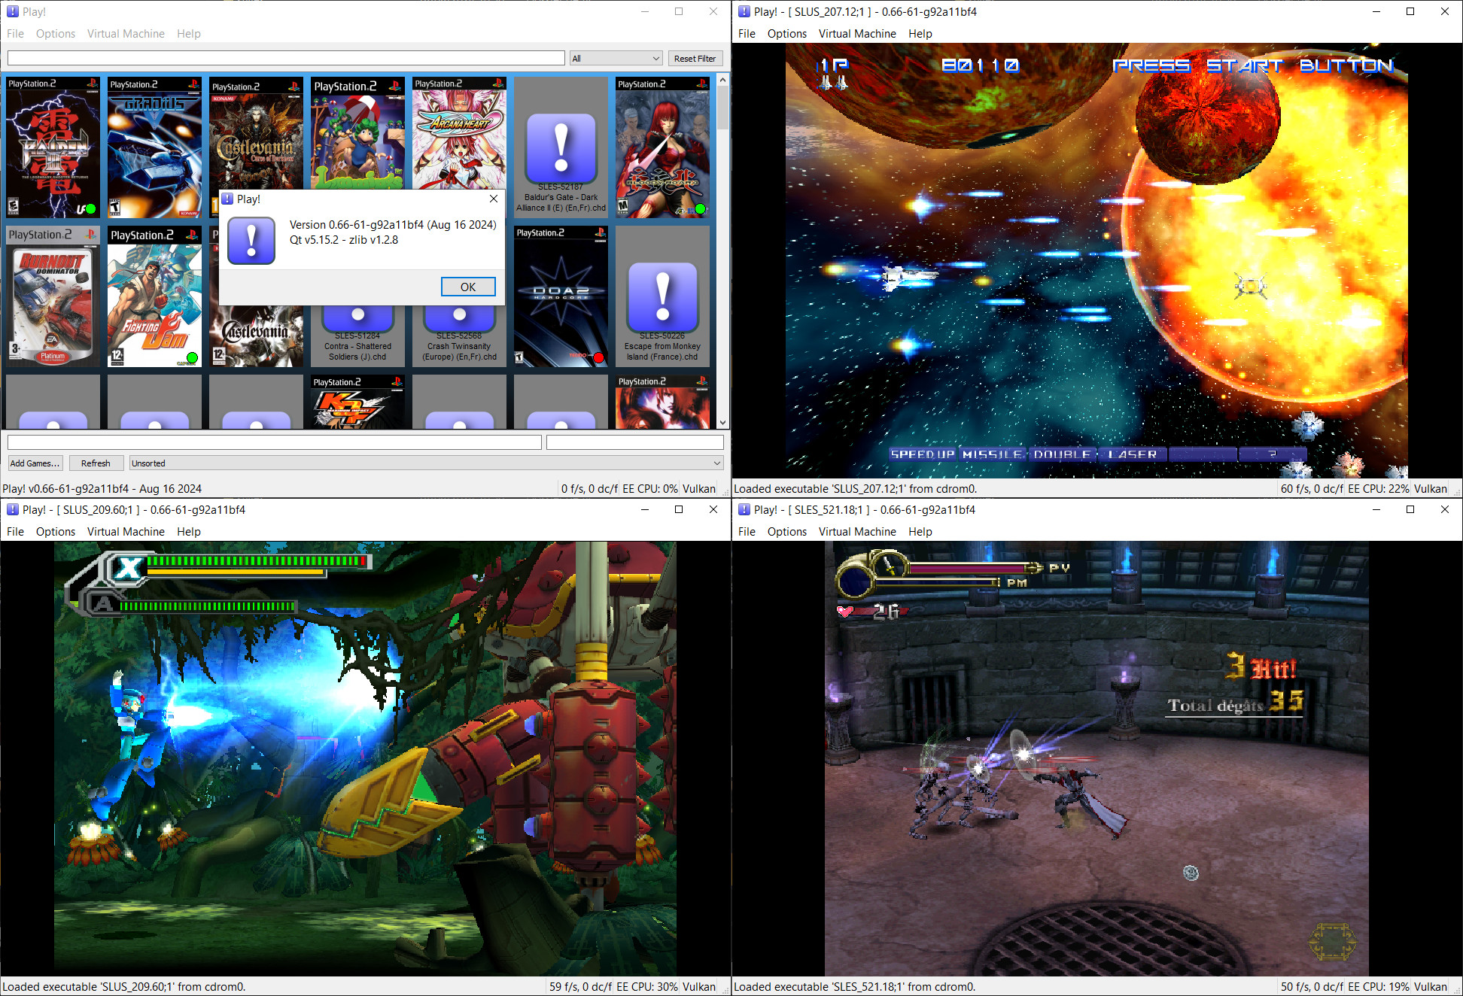Open the KOF game cover in the bottom row
1463x996 pixels.
click(357, 402)
